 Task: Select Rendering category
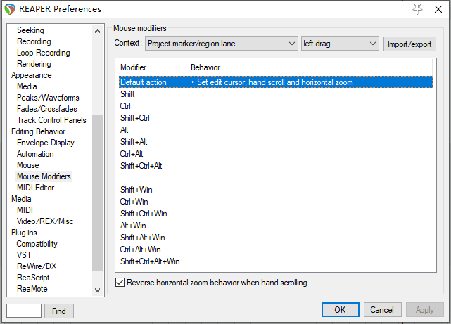coord(34,64)
